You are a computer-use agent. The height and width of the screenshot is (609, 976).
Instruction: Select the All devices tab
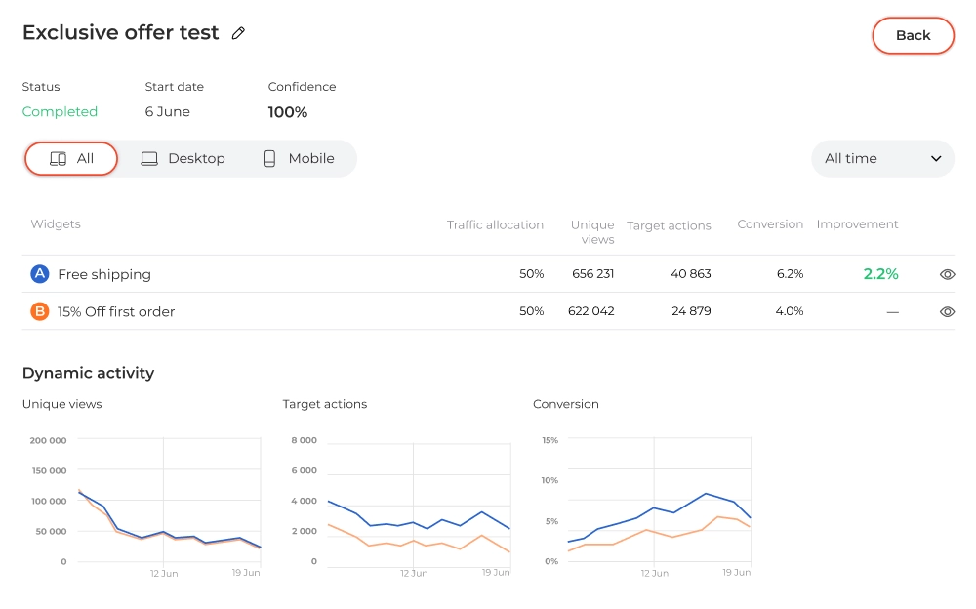click(x=71, y=159)
